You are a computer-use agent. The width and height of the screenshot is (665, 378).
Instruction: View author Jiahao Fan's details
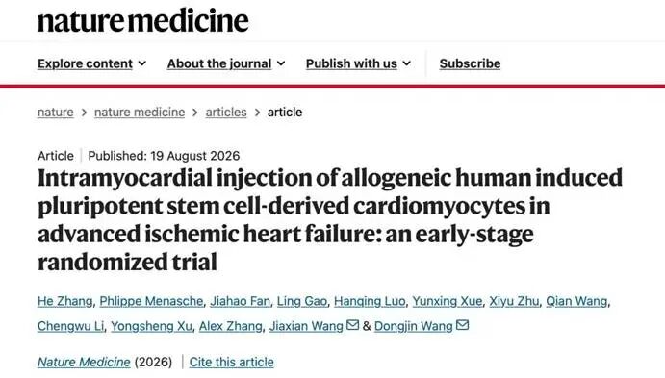240,301
